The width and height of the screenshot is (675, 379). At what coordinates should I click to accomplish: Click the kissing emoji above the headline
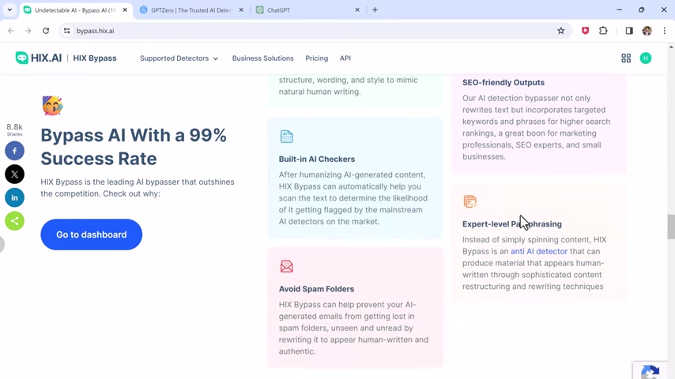[52, 105]
